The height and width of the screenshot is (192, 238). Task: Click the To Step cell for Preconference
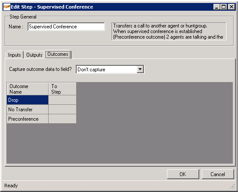point(62,119)
